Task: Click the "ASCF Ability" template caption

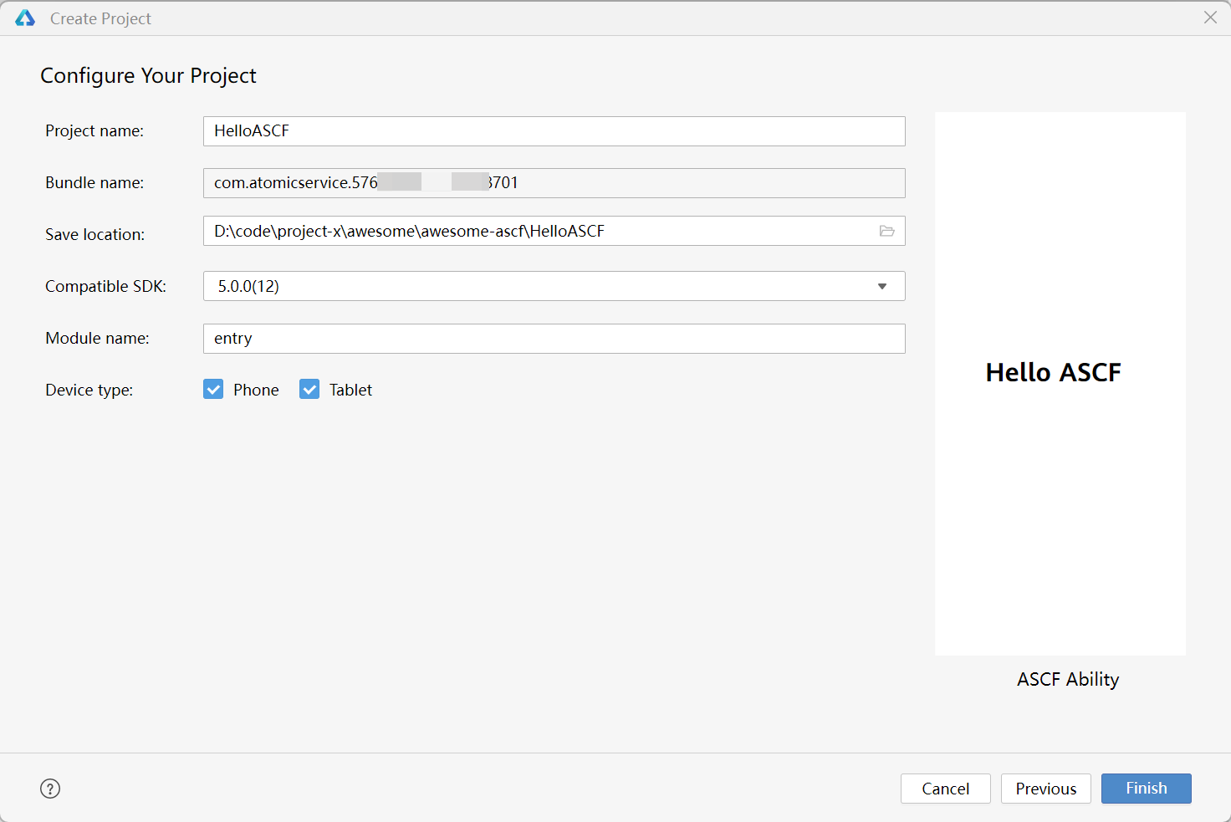Action: click(x=1068, y=679)
